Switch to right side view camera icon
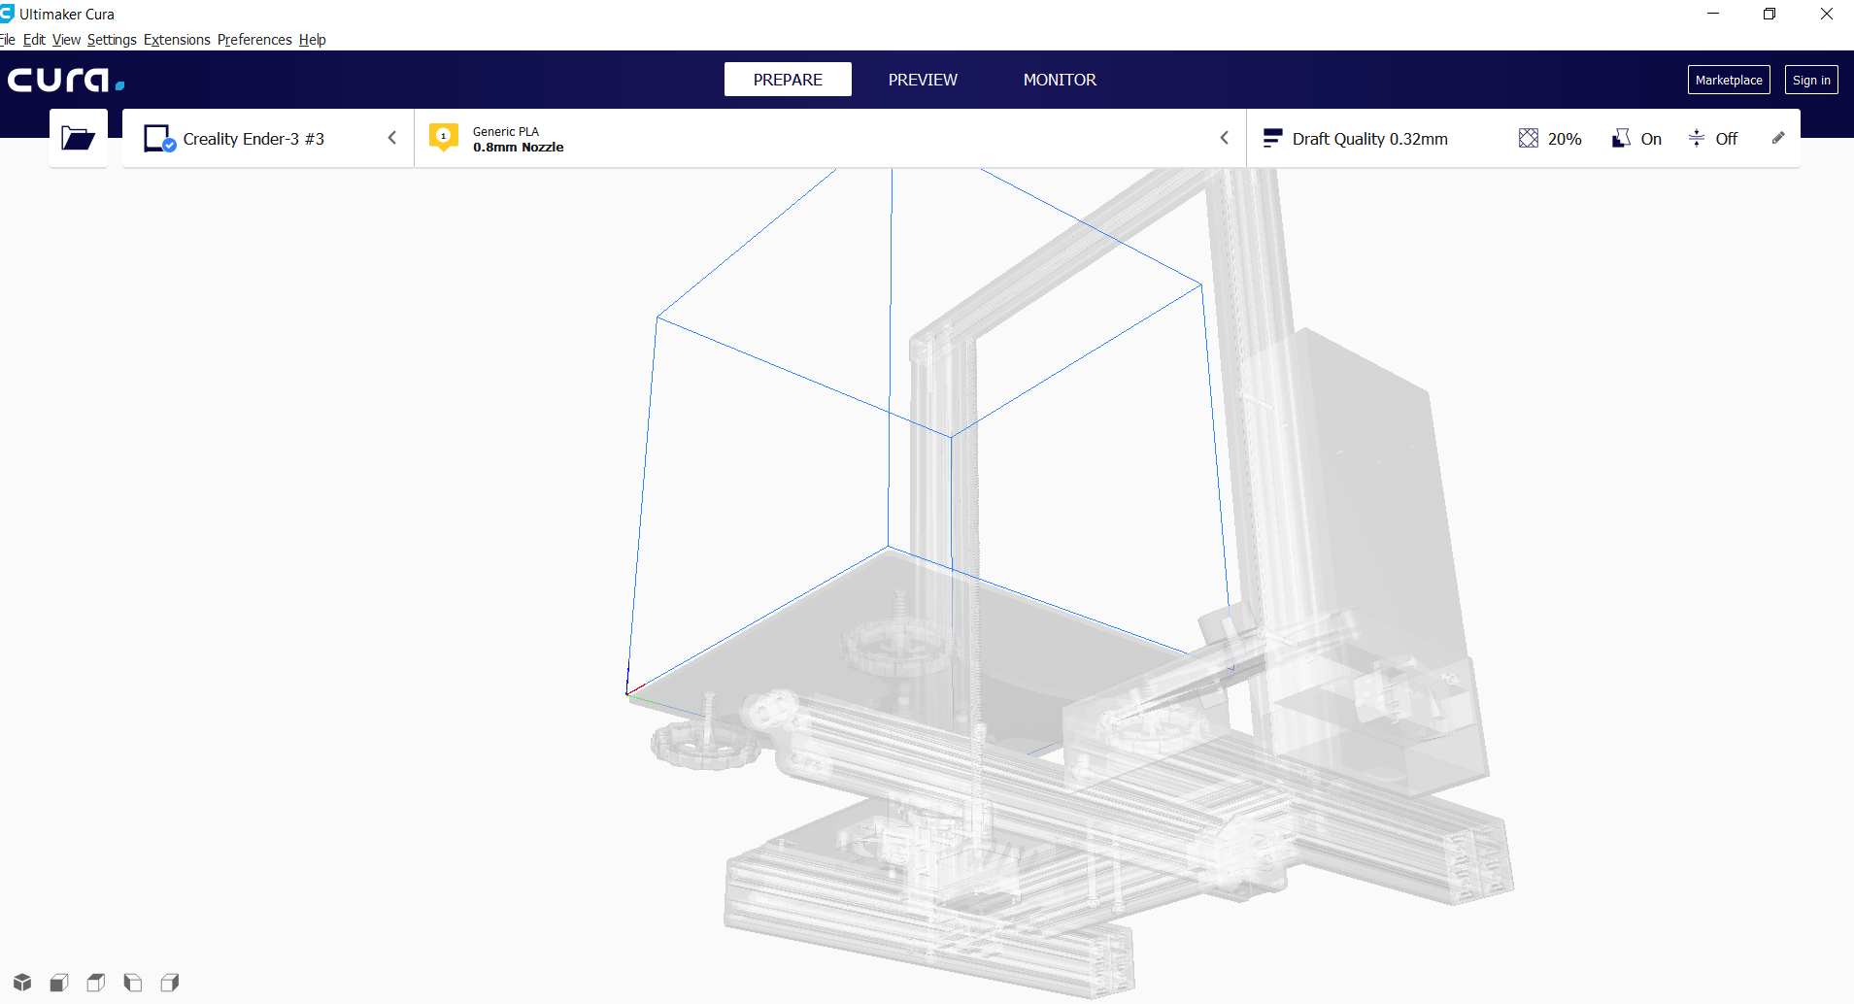Viewport: 1854px width, 1004px height. click(x=170, y=983)
